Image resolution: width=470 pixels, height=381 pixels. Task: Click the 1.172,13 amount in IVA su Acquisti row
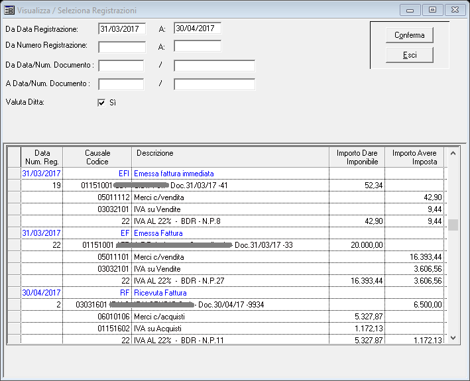[x=369, y=329]
